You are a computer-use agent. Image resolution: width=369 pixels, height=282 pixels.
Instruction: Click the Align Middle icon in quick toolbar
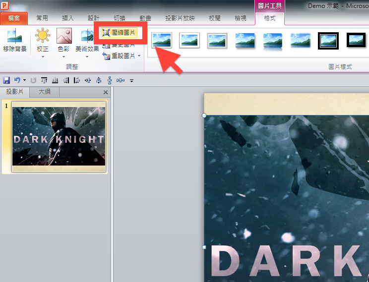tap(88, 80)
